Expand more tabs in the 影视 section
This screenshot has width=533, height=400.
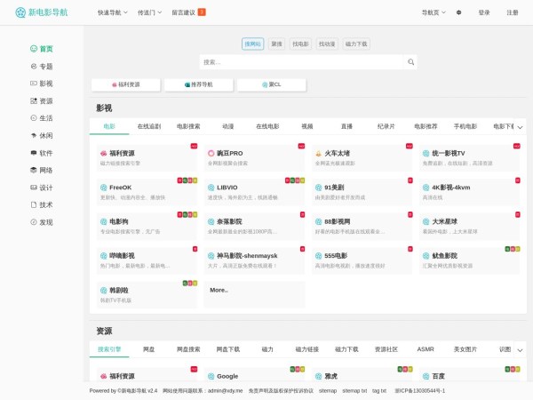coord(520,127)
